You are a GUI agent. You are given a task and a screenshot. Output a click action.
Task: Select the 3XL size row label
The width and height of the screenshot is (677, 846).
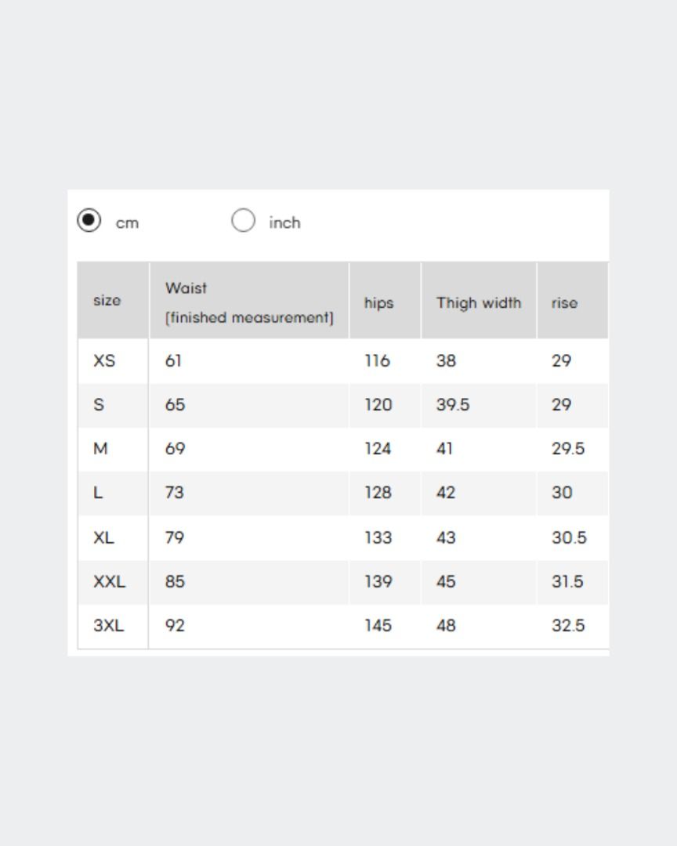point(108,625)
